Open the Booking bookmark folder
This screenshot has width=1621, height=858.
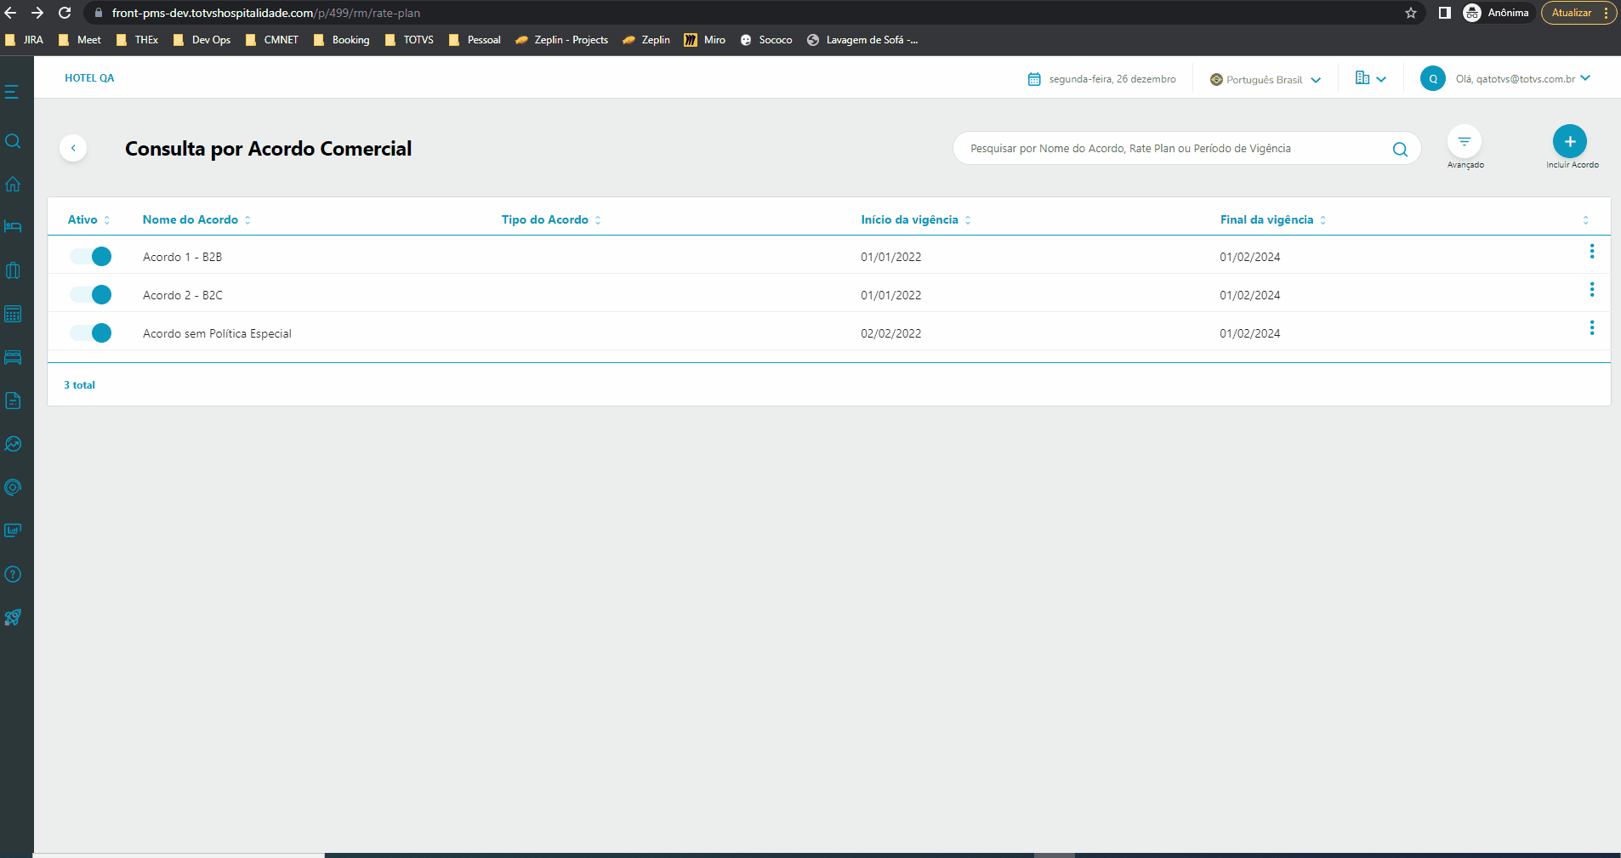click(342, 40)
